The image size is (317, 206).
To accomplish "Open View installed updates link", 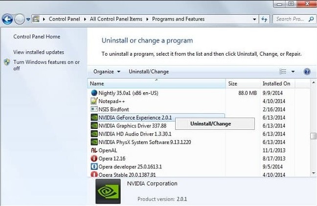I will 39,52.
